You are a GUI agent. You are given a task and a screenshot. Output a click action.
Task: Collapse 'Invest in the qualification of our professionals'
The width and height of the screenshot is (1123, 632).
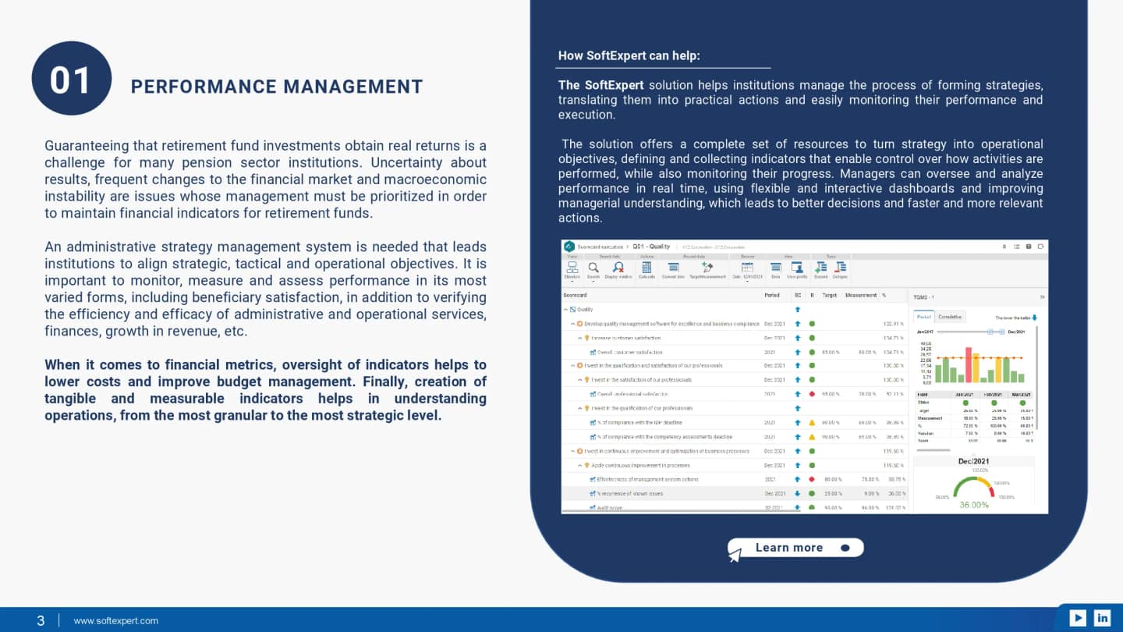[x=579, y=408]
